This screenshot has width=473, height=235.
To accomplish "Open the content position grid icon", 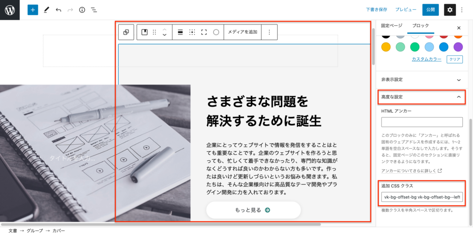I will click(192, 32).
